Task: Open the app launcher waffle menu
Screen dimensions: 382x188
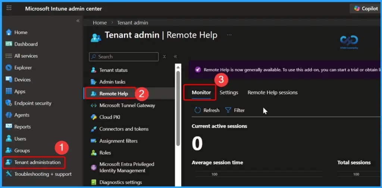Action: (9, 8)
